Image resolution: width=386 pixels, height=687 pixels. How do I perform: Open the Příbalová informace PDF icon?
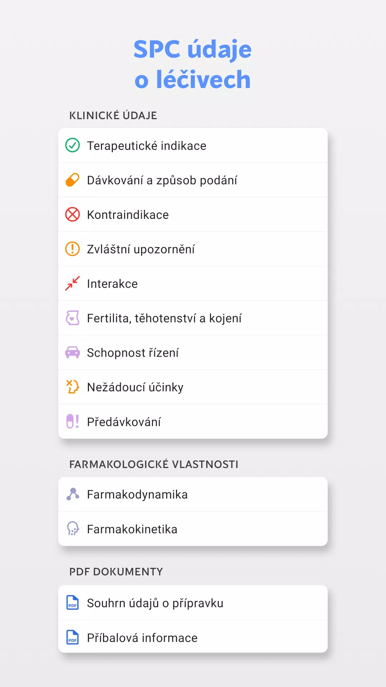[x=73, y=637]
